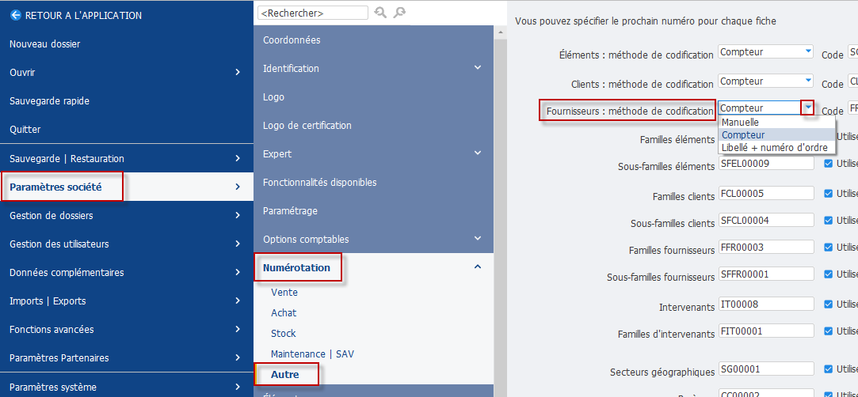Toggle Utiliser checkbox for Sous-familles fournisseurs
Viewport: 858px width, 397px height.
pos(829,274)
